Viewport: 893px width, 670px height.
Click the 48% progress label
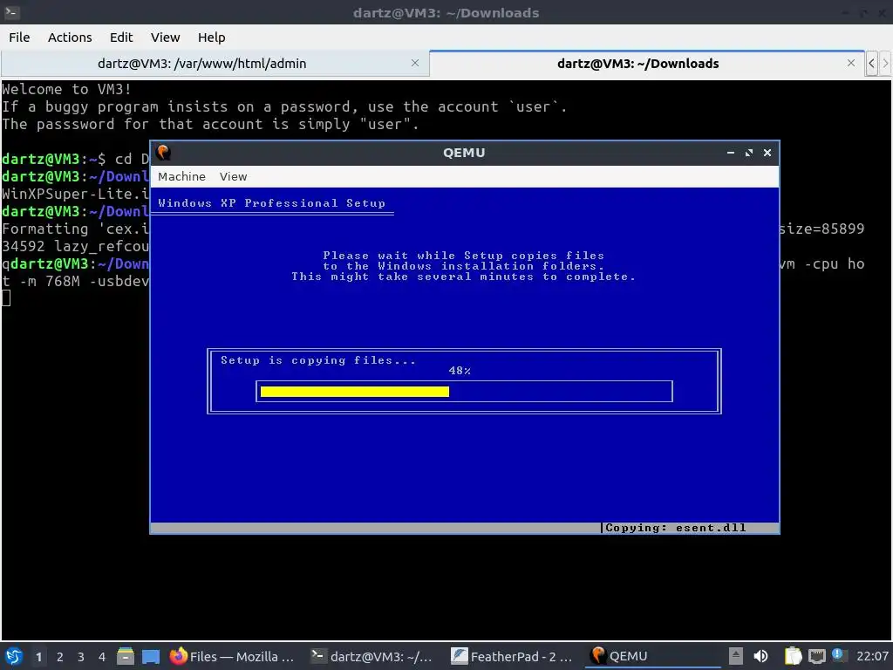pos(460,371)
